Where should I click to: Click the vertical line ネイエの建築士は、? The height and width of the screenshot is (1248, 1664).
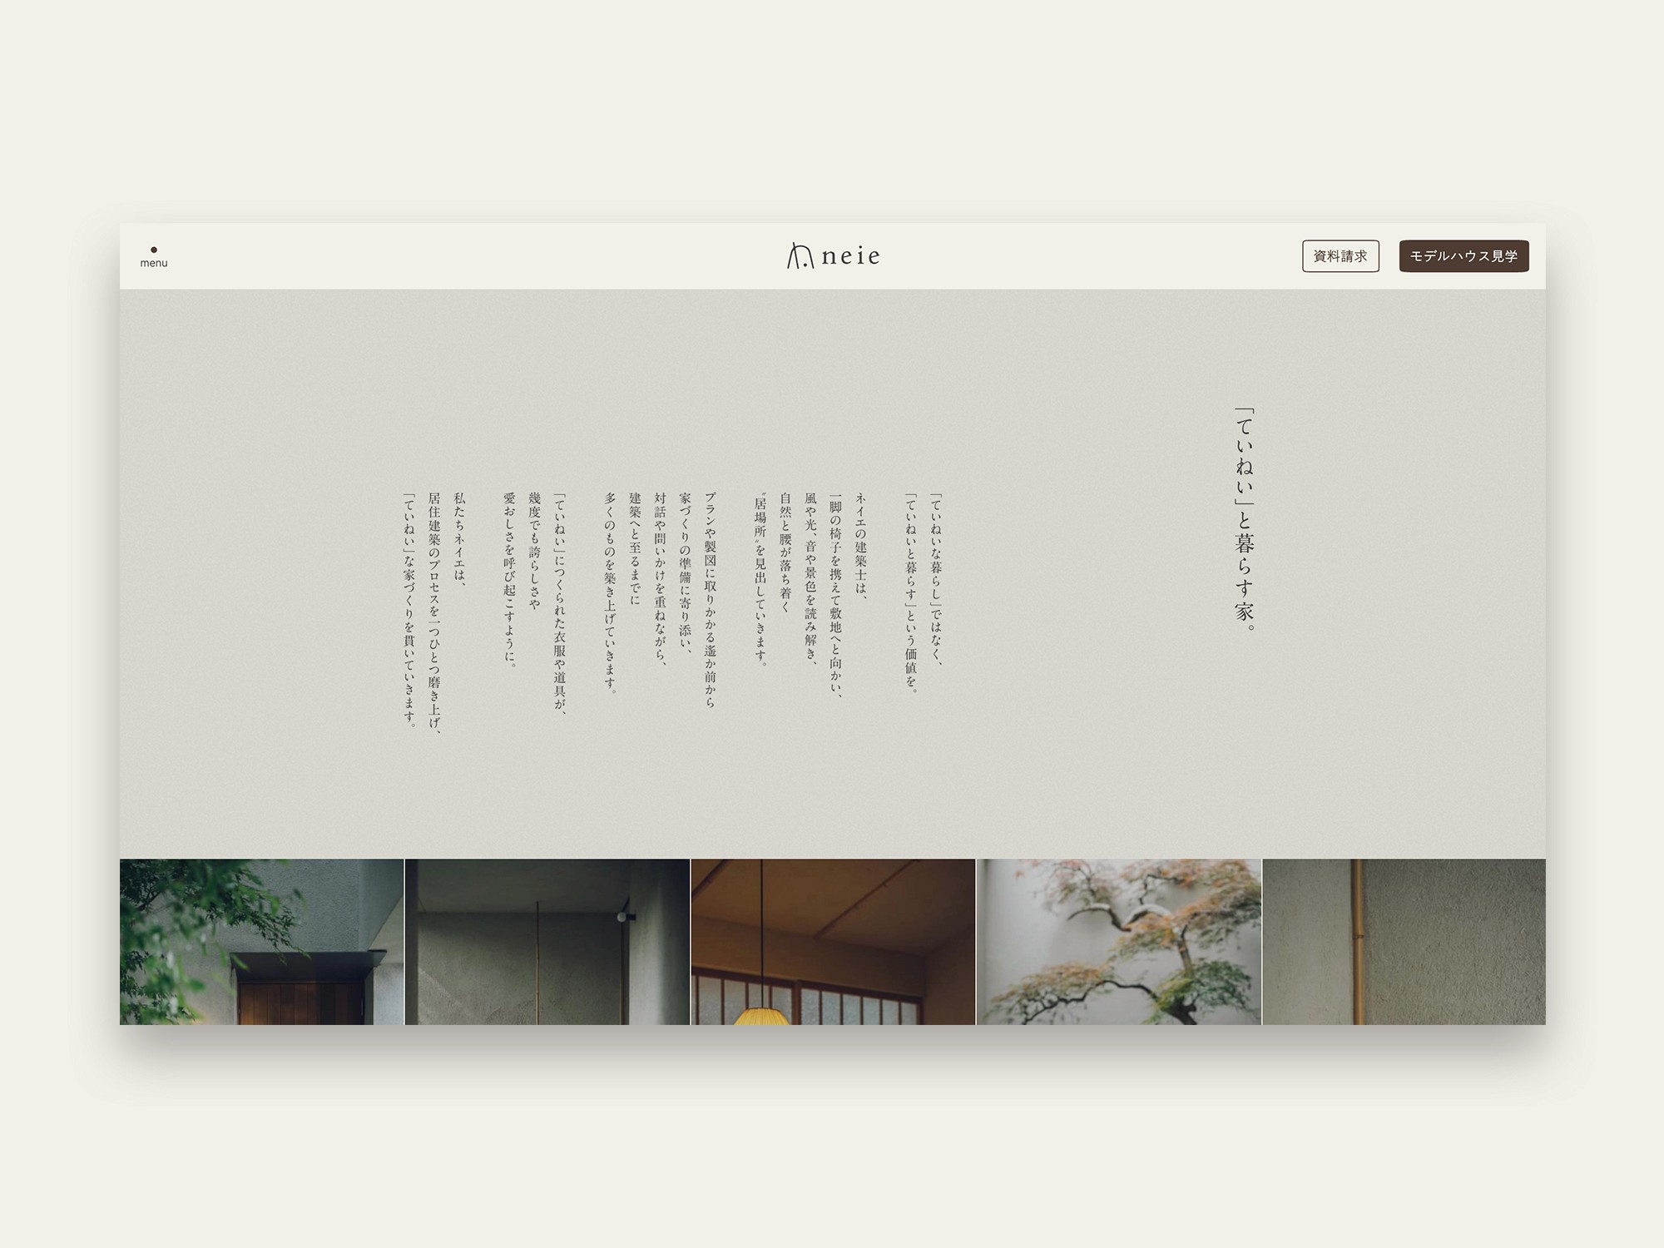(x=861, y=545)
